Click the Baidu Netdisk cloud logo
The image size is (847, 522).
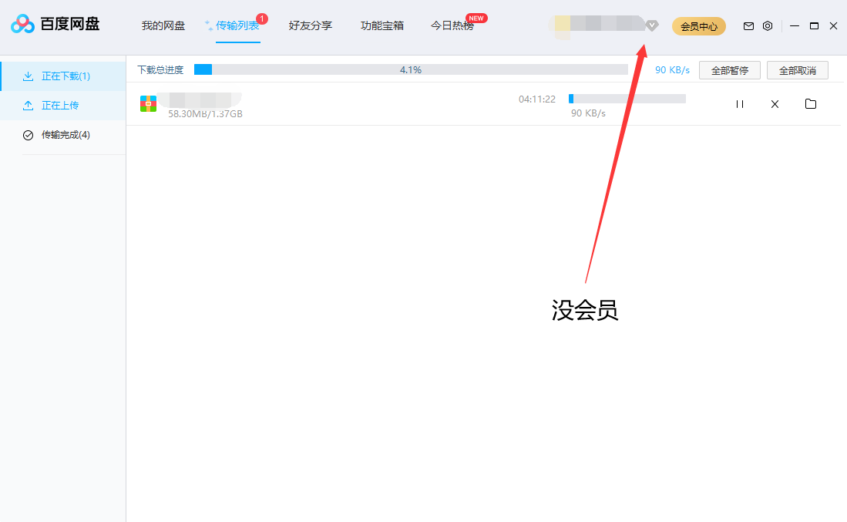click(23, 25)
